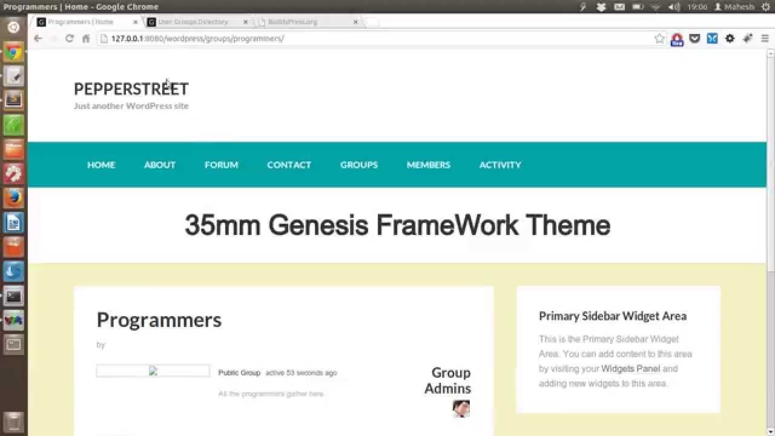Click the blue square extension icon
Image resolution: width=775 pixels, height=436 pixels.
pos(712,38)
